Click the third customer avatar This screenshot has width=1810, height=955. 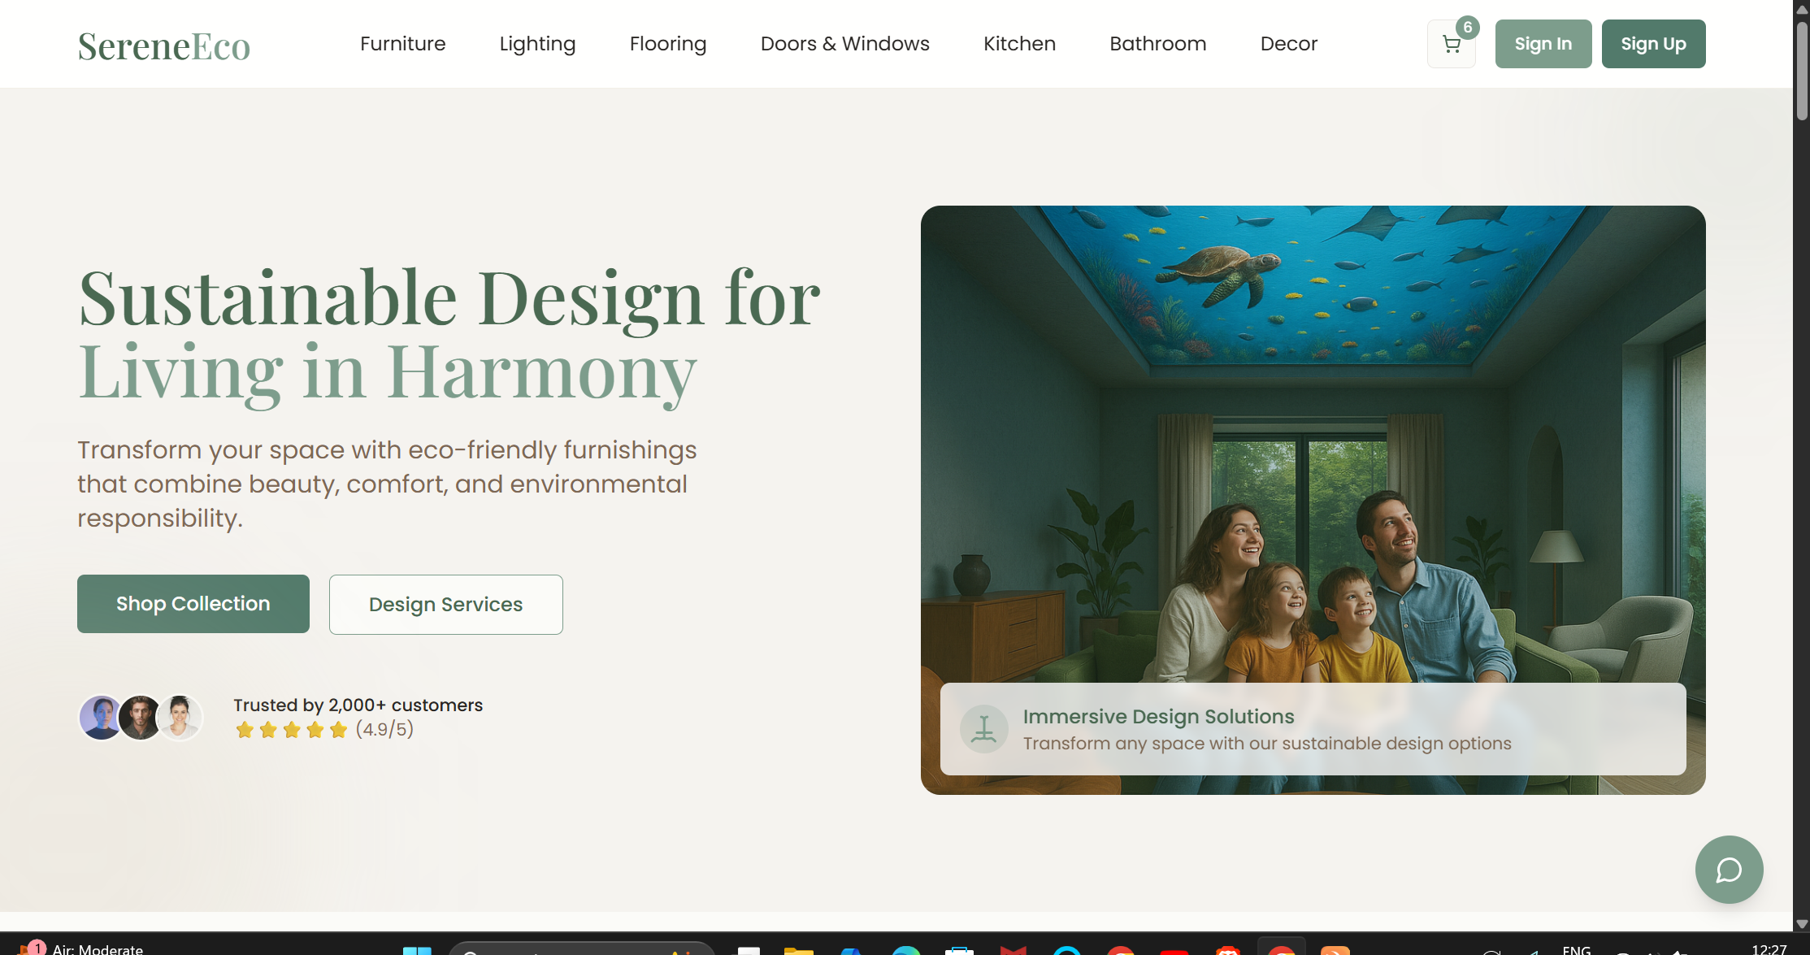[x=180, y=718]
